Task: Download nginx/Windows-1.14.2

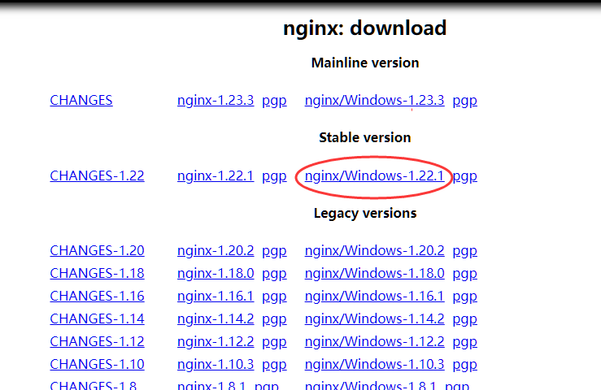Action: (374, 318)
